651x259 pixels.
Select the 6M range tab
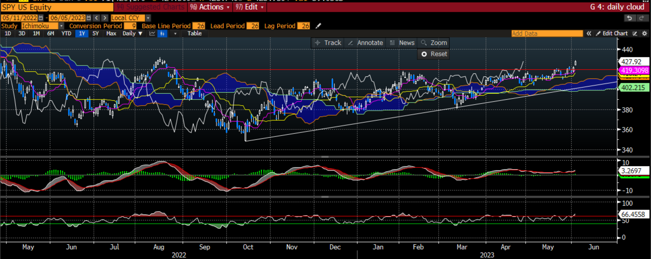click(x=51, y=33)
